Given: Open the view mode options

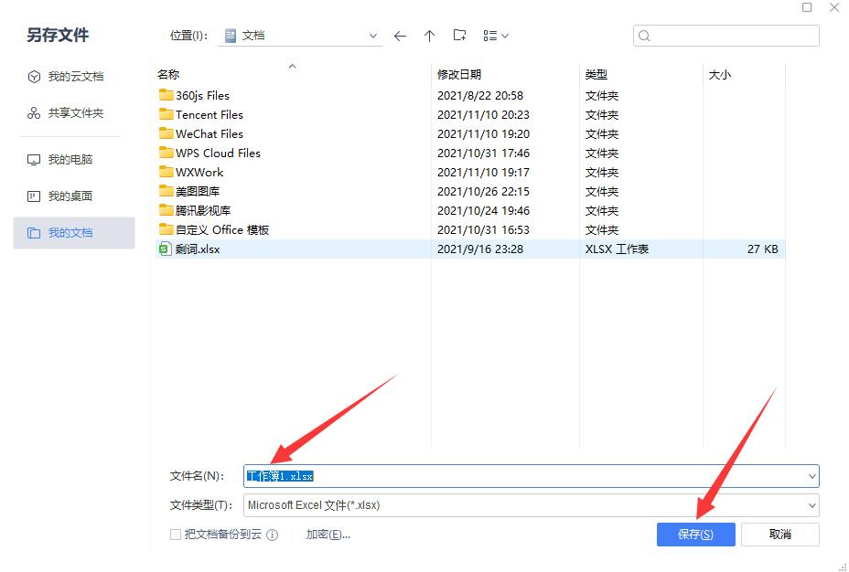Looking at the screenshot, I should coord(495,36).
